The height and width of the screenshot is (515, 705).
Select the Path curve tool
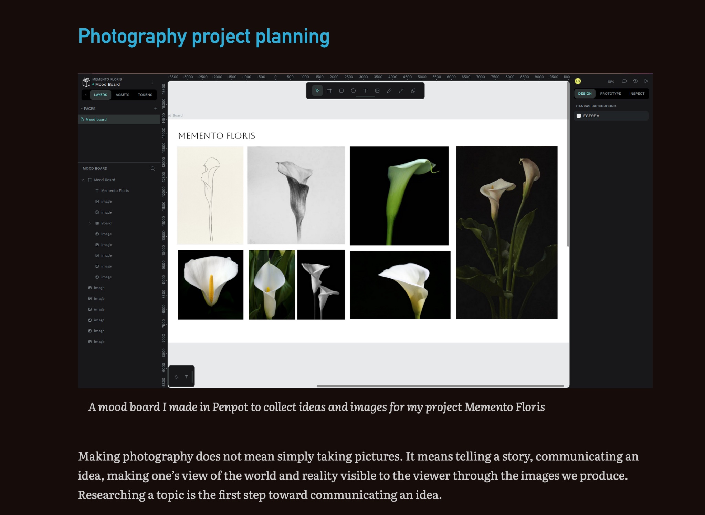(401, 91)
